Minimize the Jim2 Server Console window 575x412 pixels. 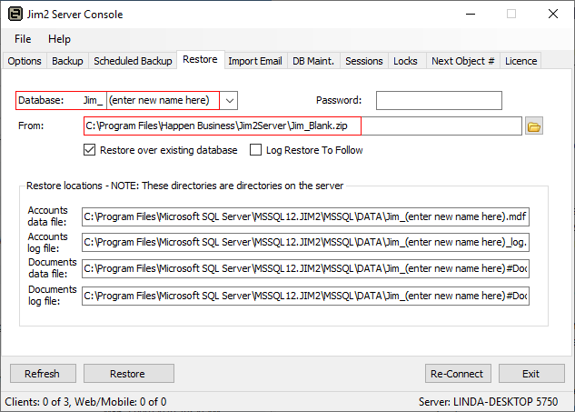(x=471, y=15)
